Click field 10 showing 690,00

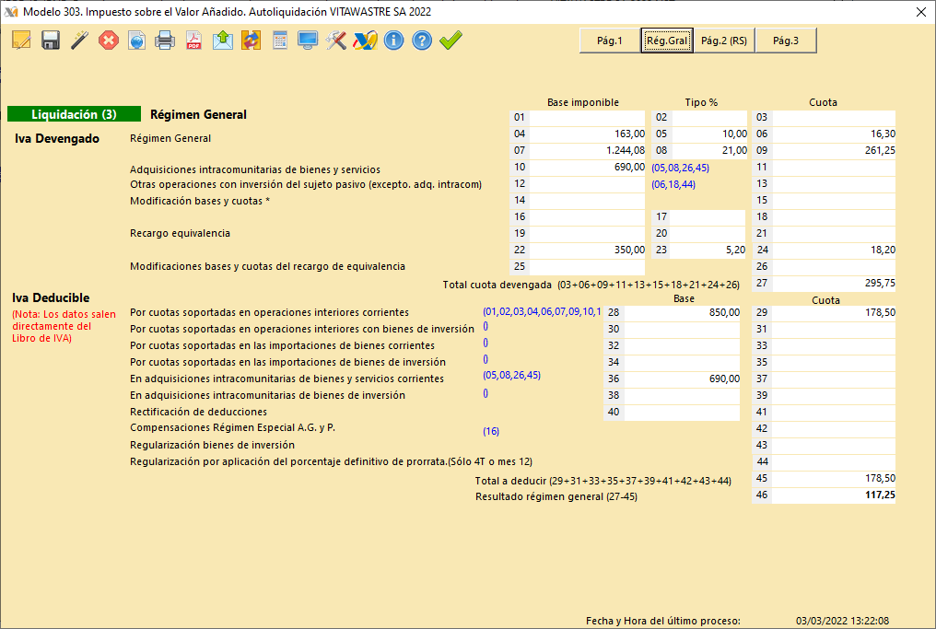click(x=587, y=167)
